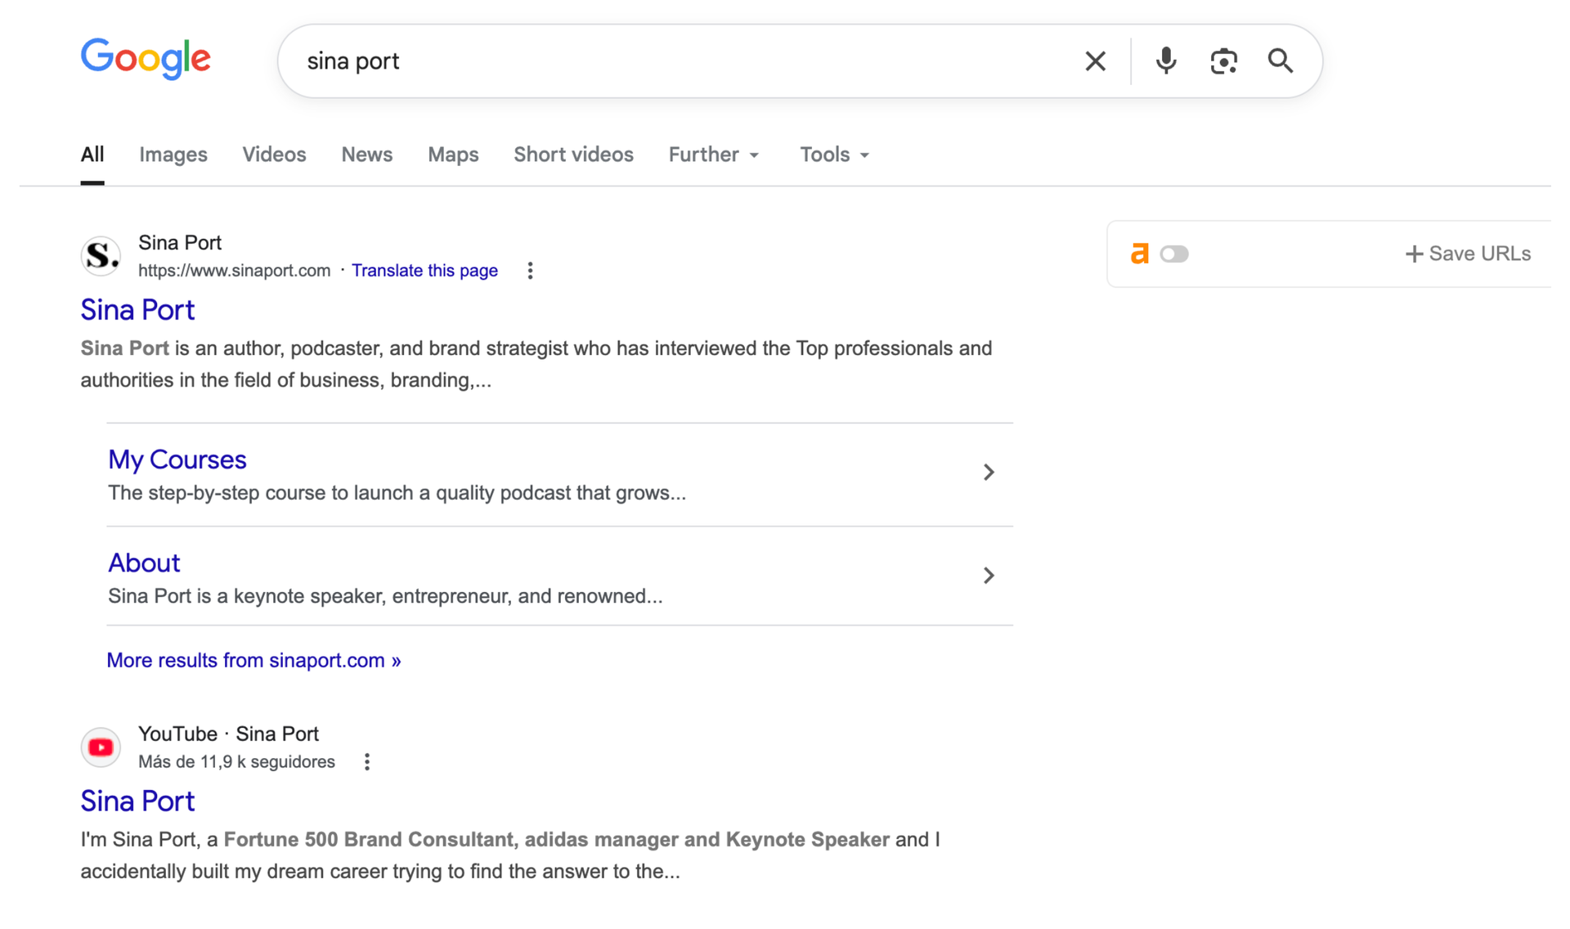Image resolution: width=1570 pixels, height=929 pixels.
Task: Click the plus icon beside Save URLs
Action: [x=1414, y=254]
